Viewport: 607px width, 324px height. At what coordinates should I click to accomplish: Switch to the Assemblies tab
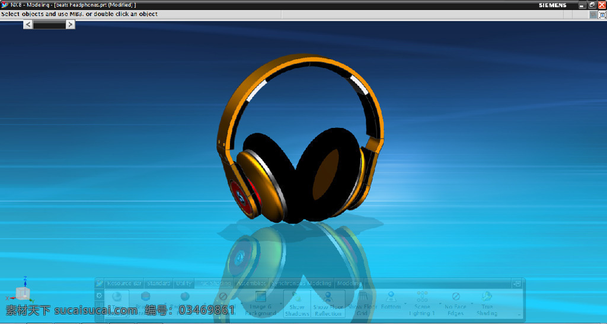[x=251, y=283]
